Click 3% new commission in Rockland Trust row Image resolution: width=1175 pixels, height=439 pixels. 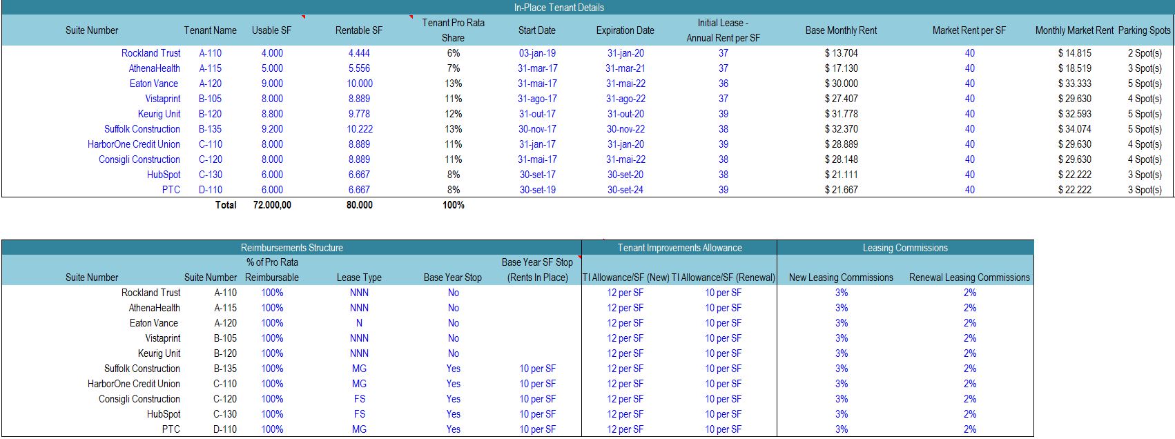click(x=841, y=293)
